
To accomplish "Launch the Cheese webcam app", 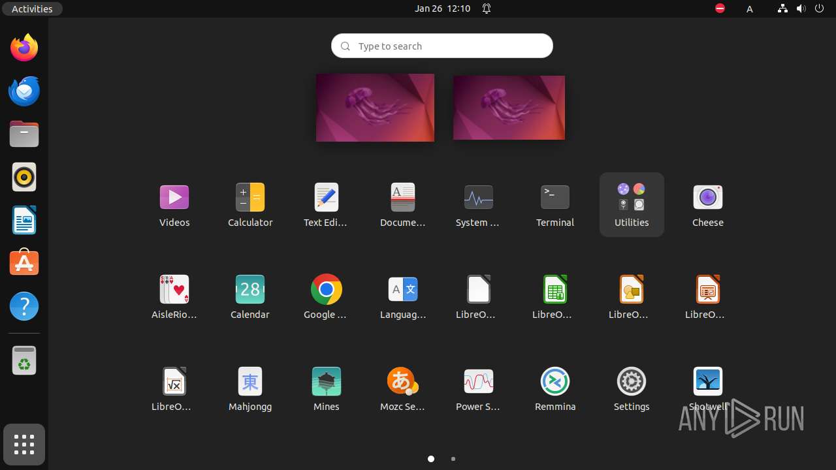I will [x=708, y=204].
